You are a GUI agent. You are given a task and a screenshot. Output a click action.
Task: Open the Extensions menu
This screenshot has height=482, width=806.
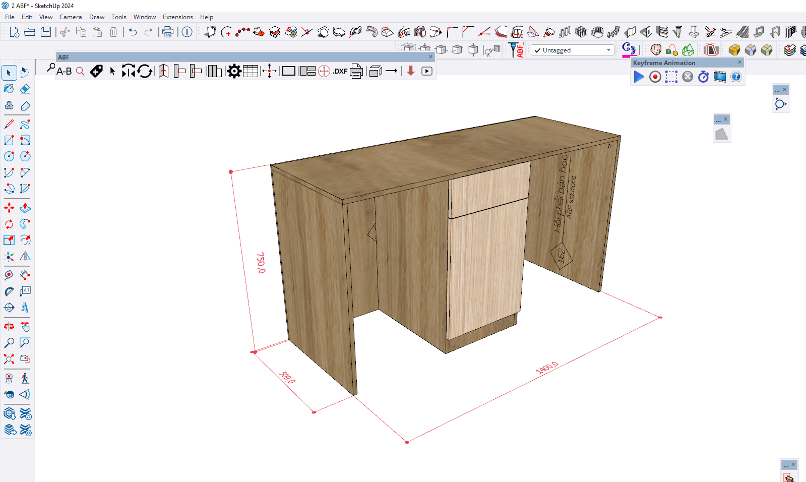point(177,17)
